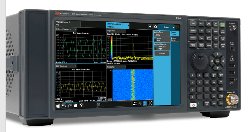250x132 pixels.
Task: Push the up arrow navigation key
Action: (217, 54)
